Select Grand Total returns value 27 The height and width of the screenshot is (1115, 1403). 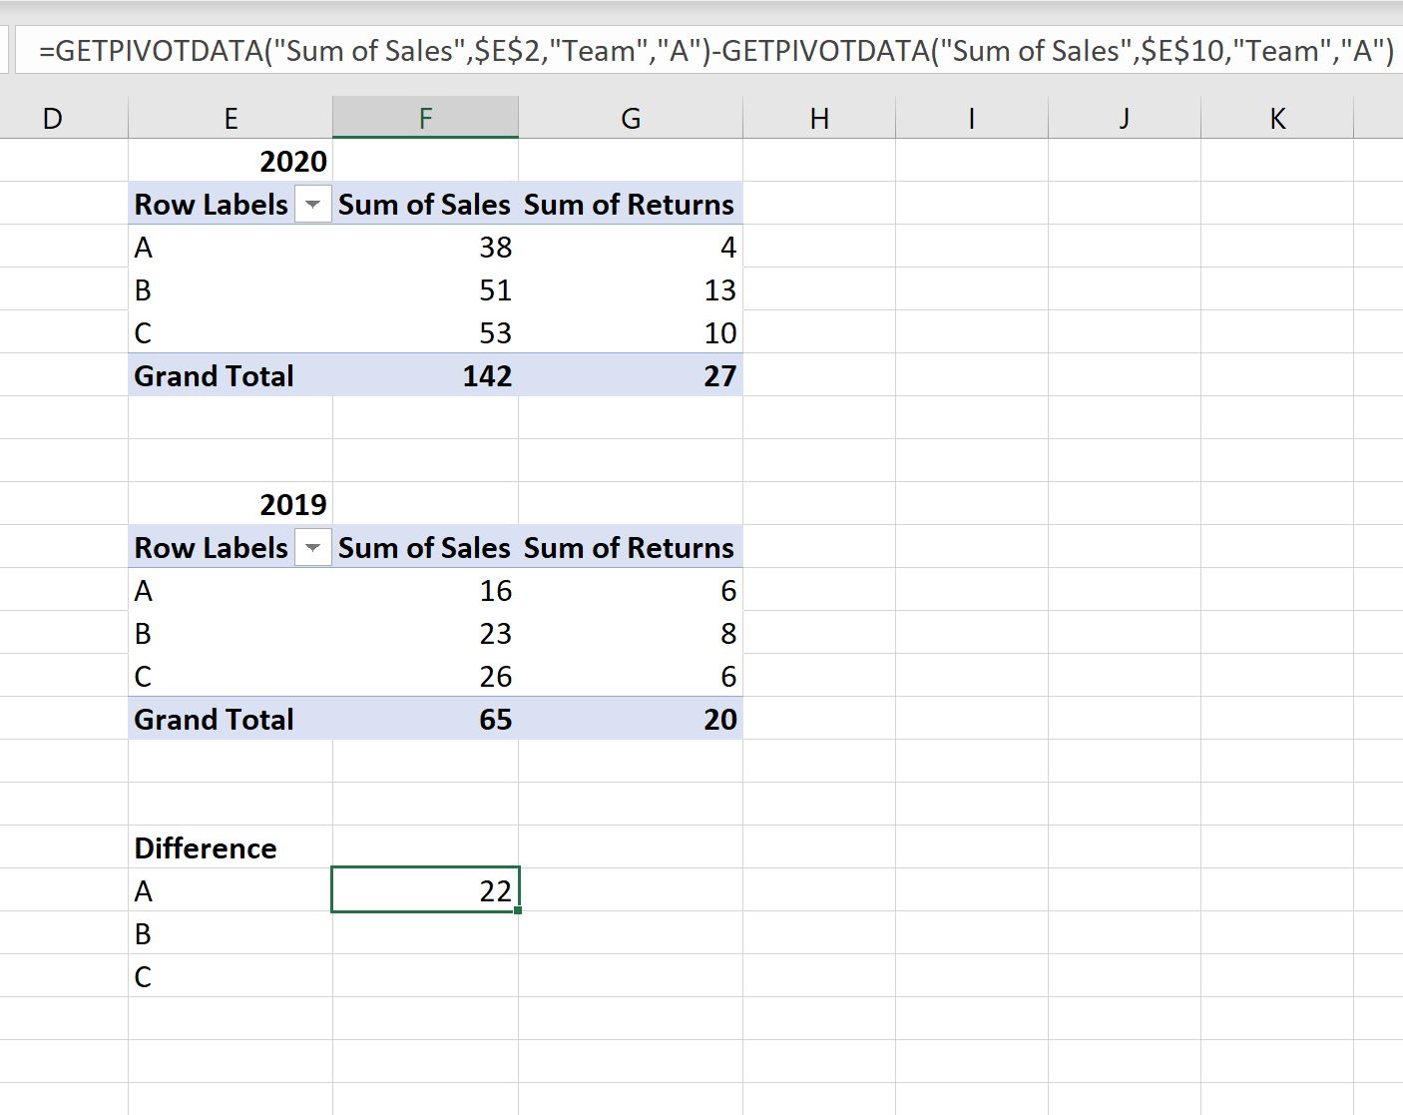coord(630,375)
